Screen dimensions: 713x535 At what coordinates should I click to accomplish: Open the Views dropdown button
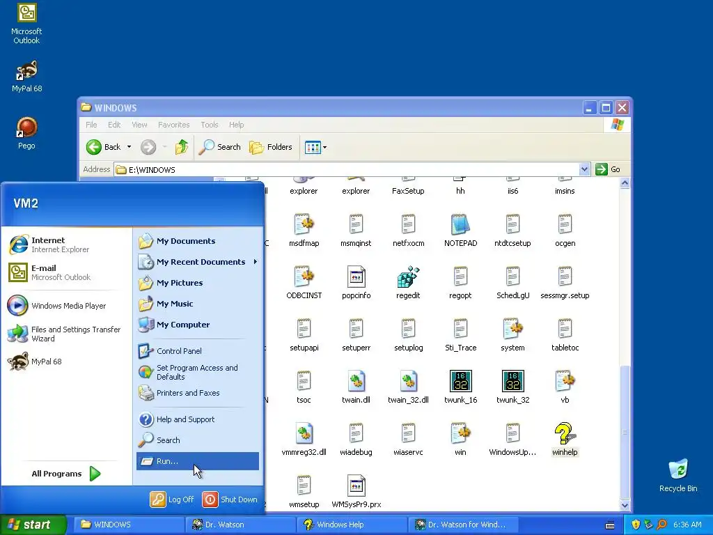(315, 147)
